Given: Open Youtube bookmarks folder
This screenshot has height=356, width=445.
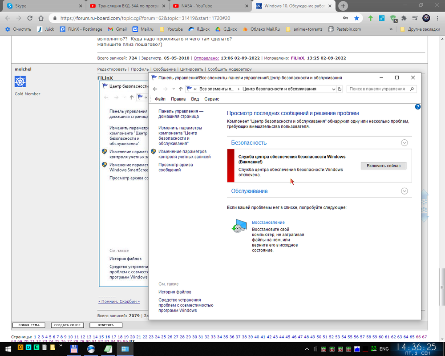Looking at the screenshot, I should pos(171,29).
